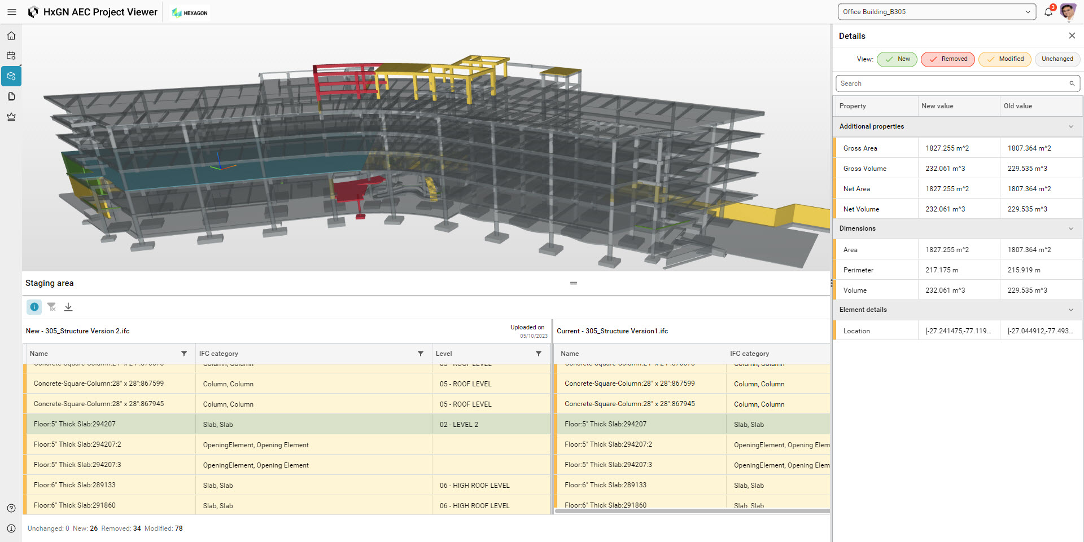Open the hamburger navigation menu
1084x542 pixels.
(11, 12)
